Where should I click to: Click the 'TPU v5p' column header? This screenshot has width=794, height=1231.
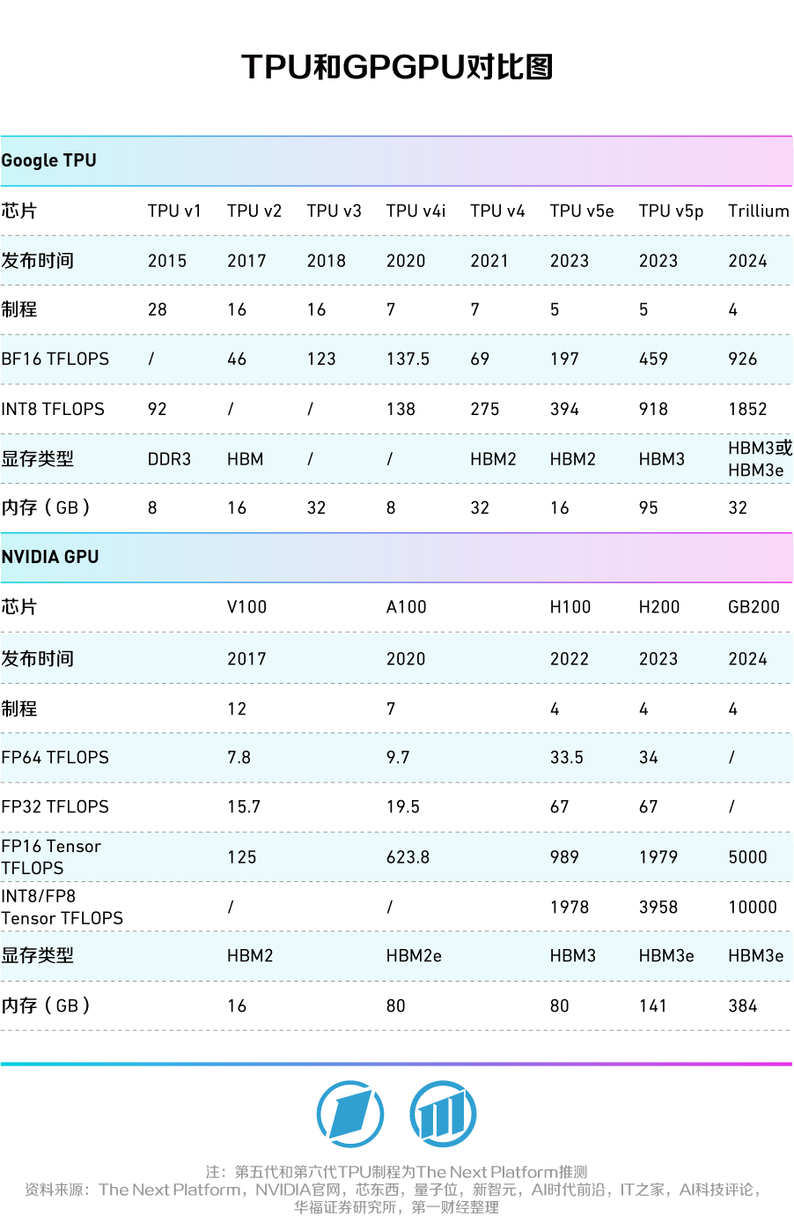click(x=671, y=211)
